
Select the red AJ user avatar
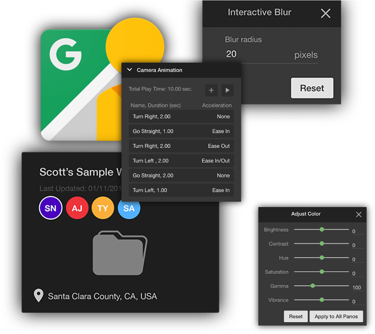(x=77, y=208)
